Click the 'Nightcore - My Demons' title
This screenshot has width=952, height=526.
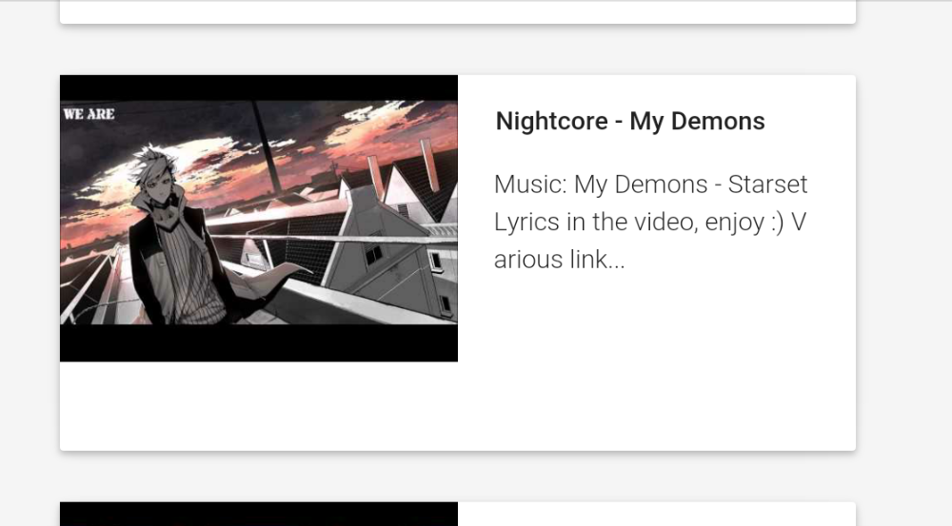[630, 122]
